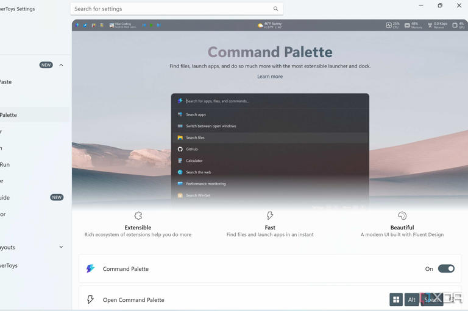Click the GitHub icon in preview list
The height and width of the screenshot is (311, 468).
[180, 149]
